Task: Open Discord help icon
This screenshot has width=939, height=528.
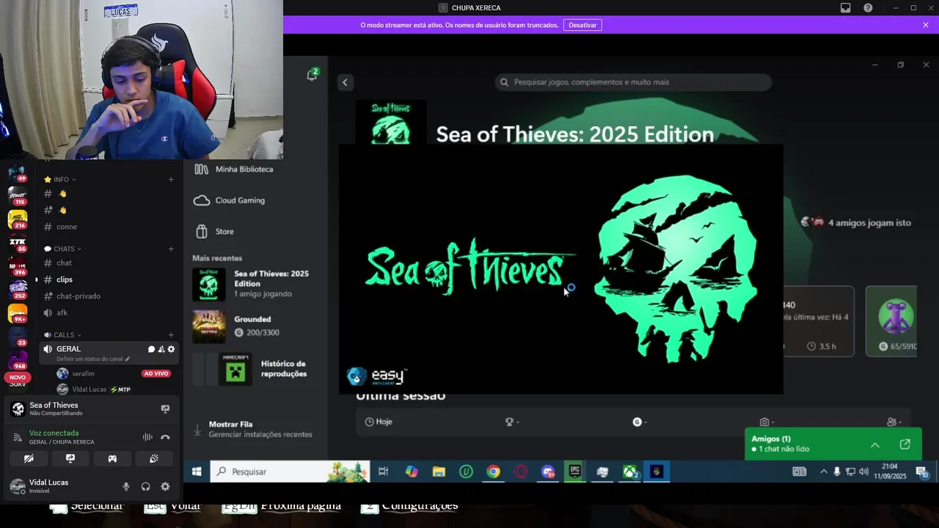Action: (868, 8)
